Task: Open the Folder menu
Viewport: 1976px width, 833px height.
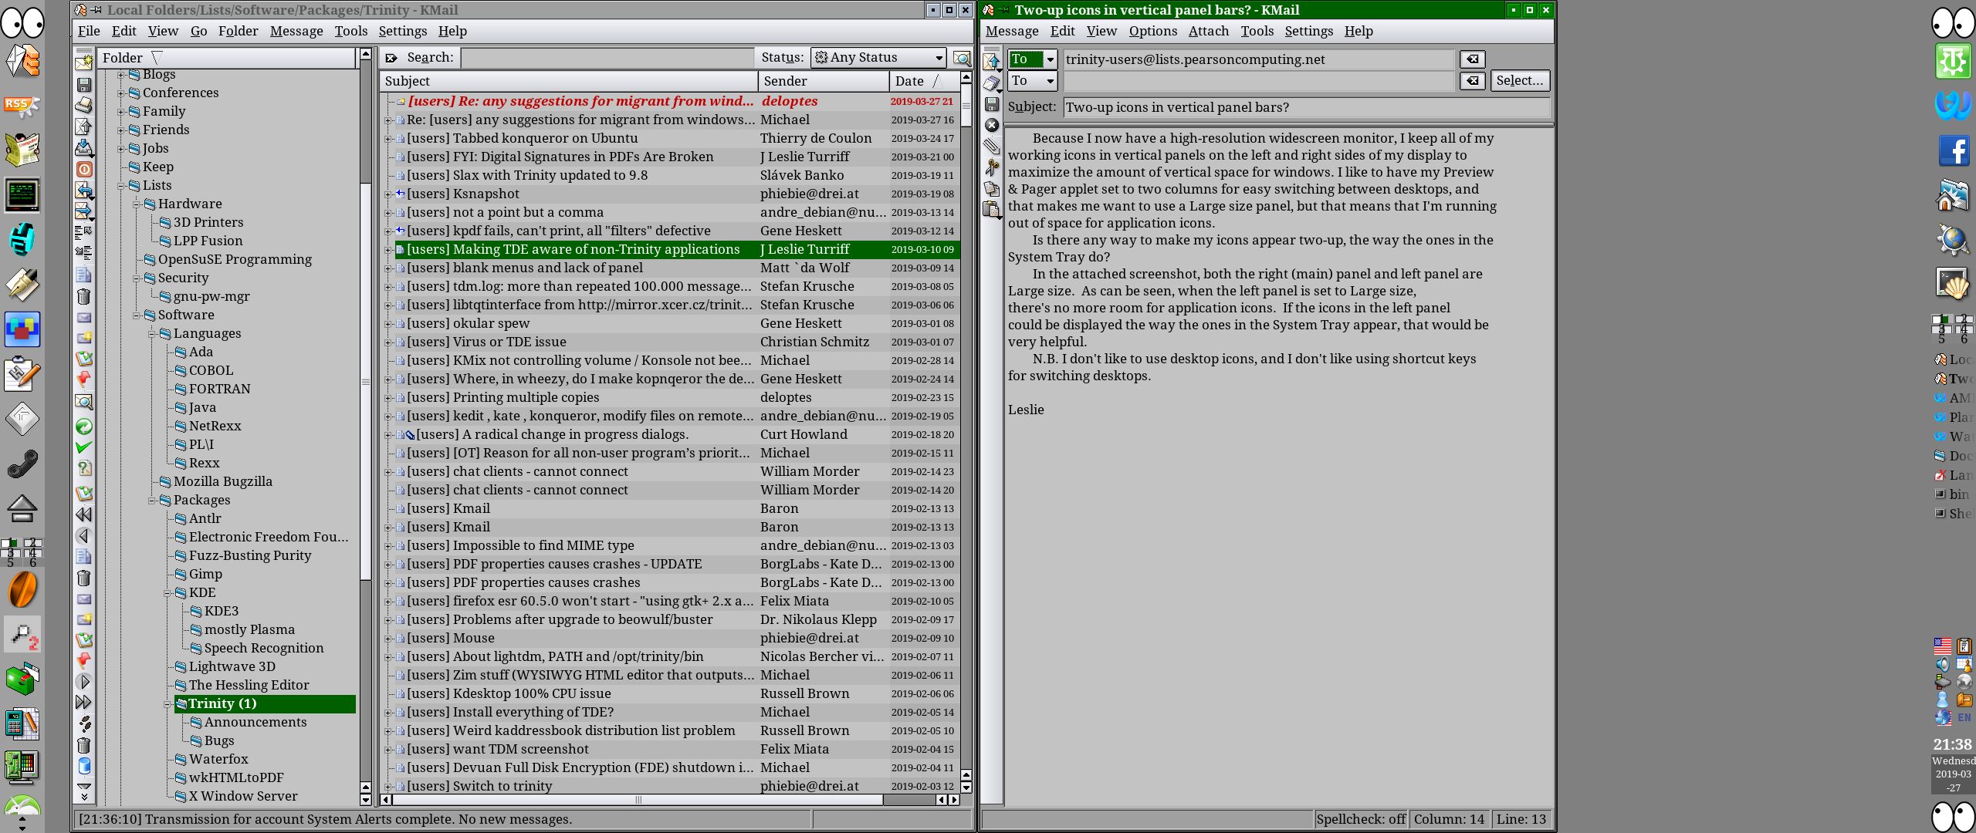Action: click(238, 31)
